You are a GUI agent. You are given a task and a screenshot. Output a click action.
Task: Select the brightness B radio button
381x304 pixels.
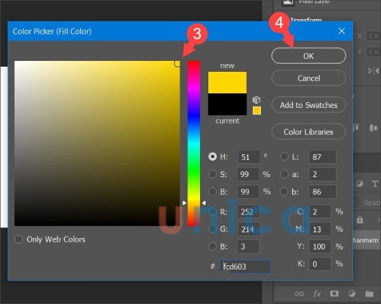(x=212, y=191)
